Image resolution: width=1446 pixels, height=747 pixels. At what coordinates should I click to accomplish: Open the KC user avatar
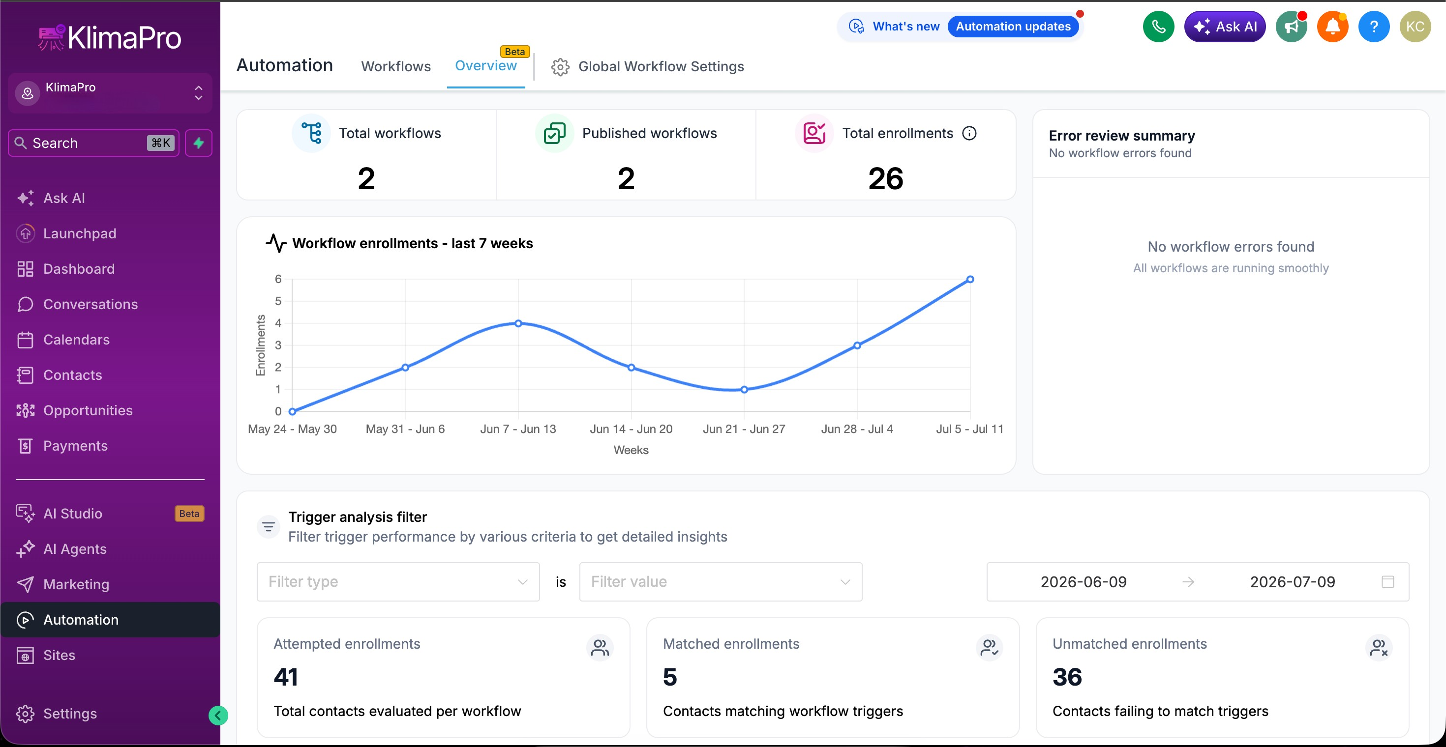tap(1415, 27)
